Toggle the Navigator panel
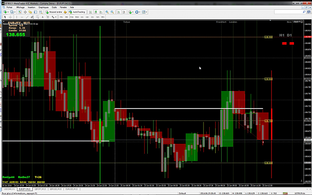Image resolution: width=312 pixels, height=195 pixels. coord(30,12)
